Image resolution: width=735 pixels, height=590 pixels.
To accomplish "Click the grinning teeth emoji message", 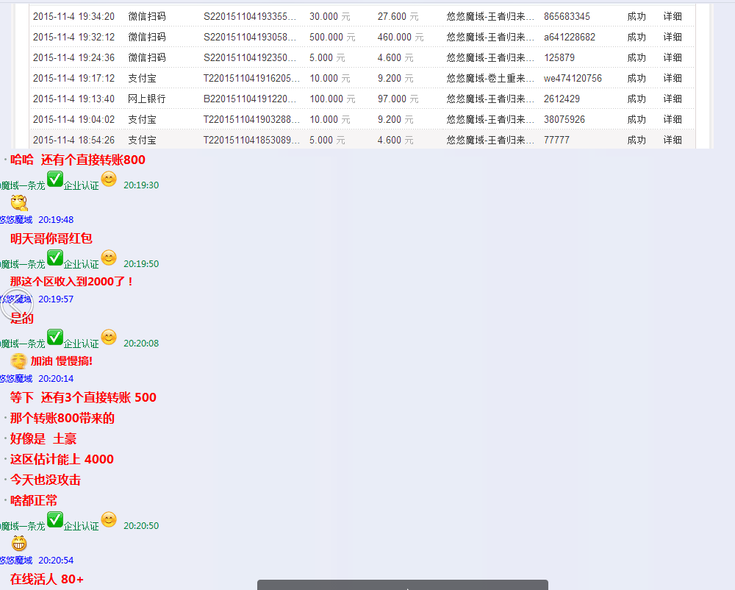I will point(19,544).
